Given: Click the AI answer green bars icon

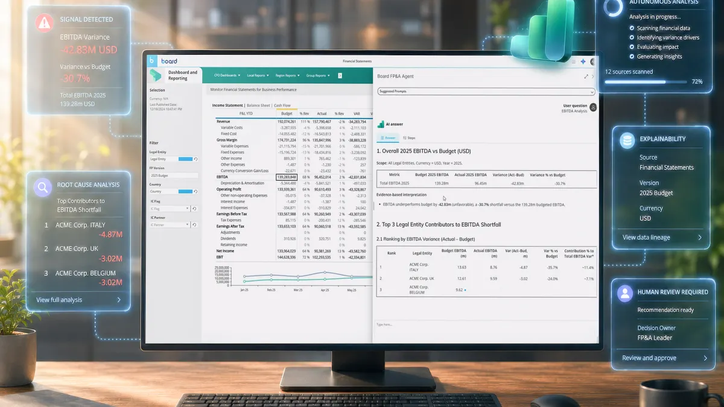Looking at the screenshot, I should [381, 125].
